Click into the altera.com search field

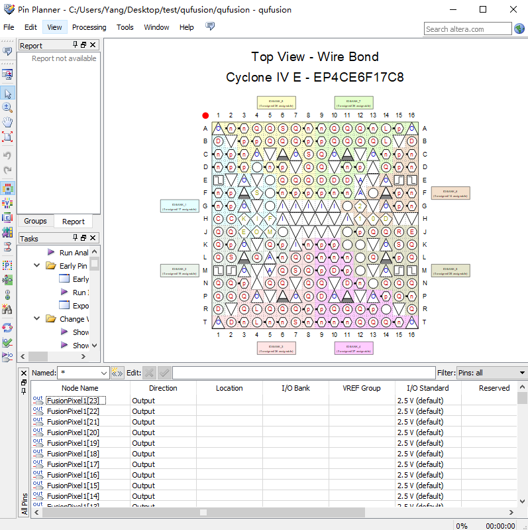468,29
